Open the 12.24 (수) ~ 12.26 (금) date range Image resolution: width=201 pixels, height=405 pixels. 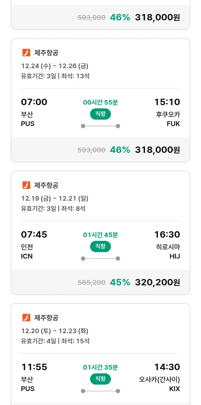point(55,66)
